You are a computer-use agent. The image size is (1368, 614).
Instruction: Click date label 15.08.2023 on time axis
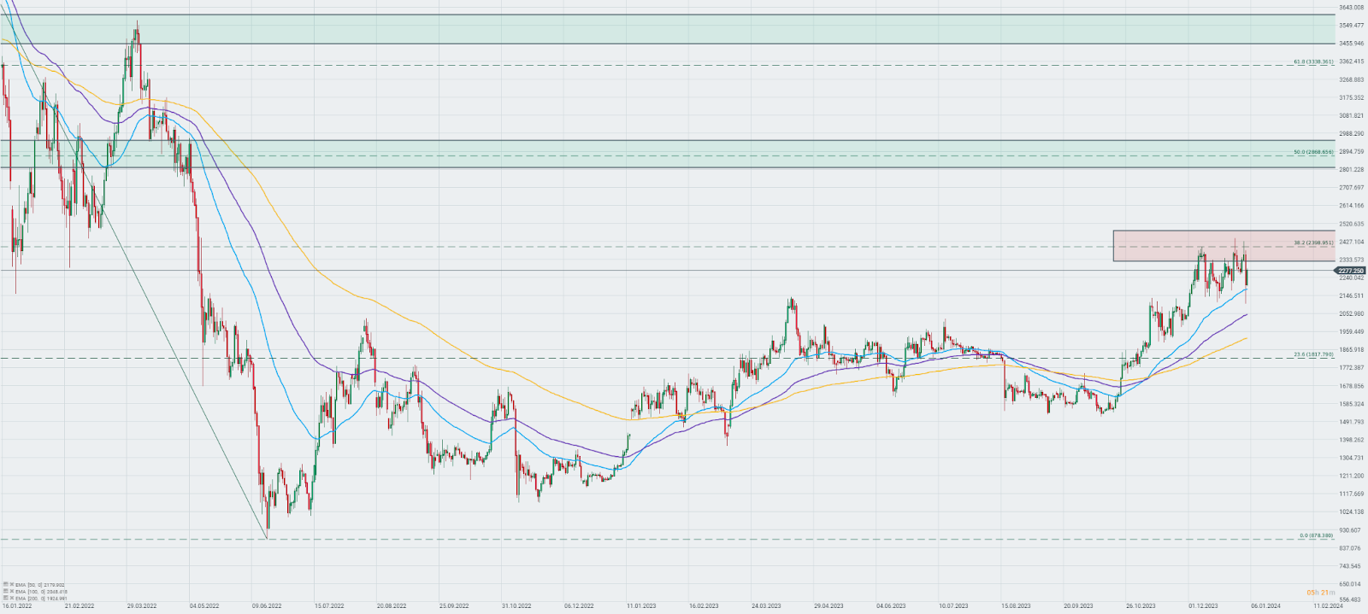1016,606
